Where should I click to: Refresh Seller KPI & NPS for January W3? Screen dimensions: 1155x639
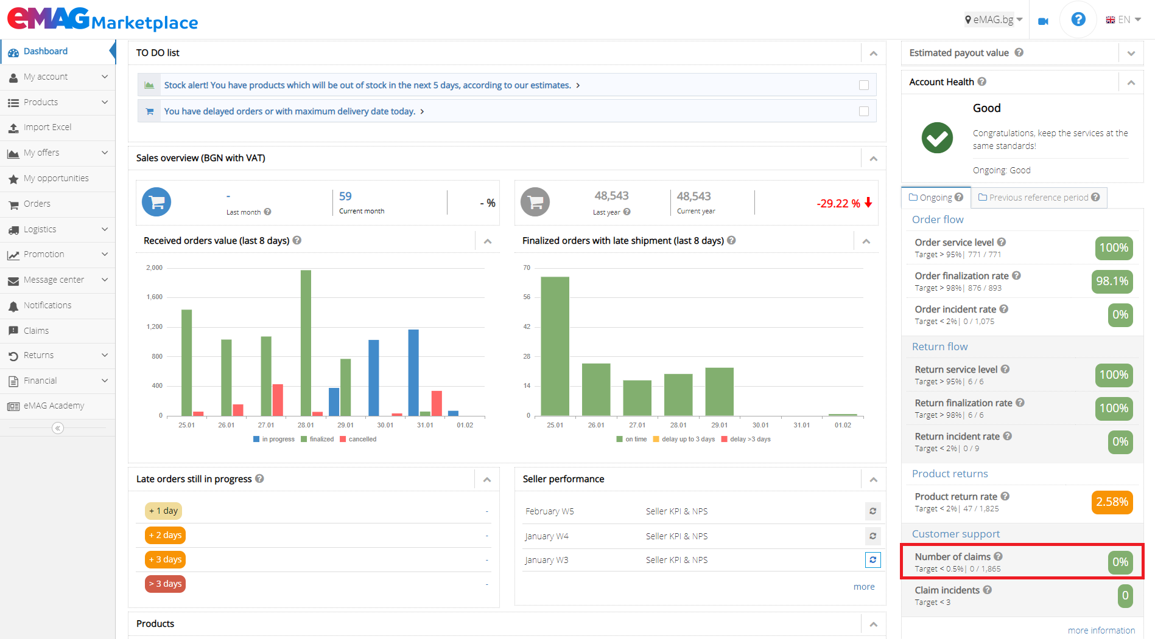[872, 559]
